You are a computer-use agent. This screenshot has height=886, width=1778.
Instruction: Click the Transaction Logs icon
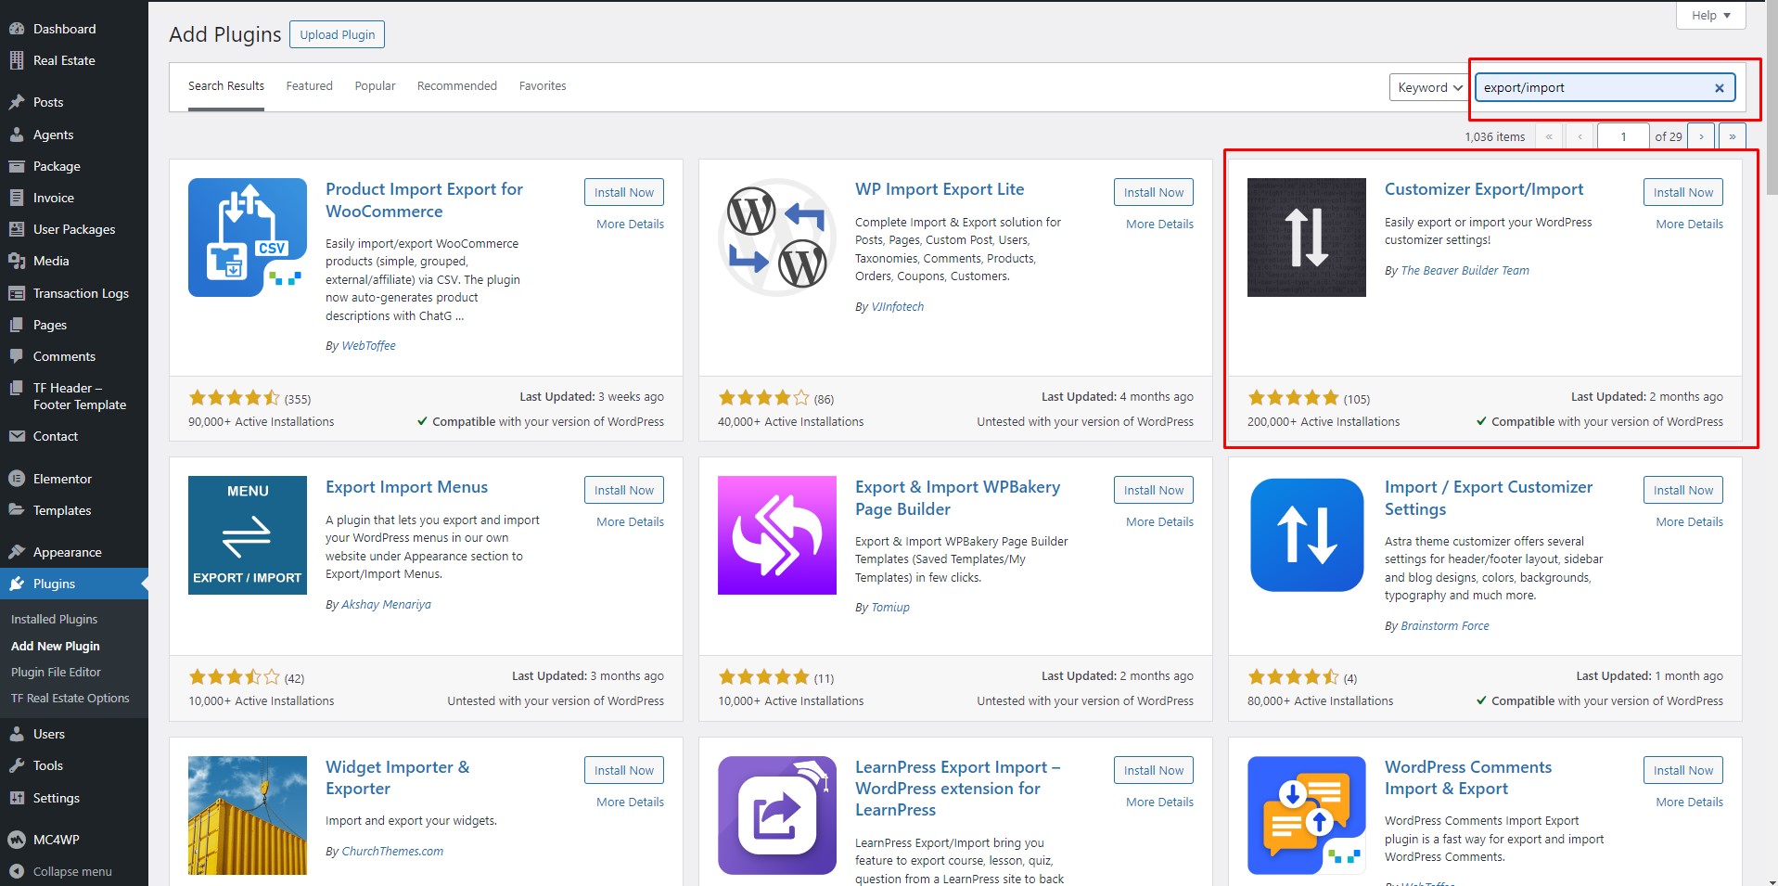coord(17,293)
